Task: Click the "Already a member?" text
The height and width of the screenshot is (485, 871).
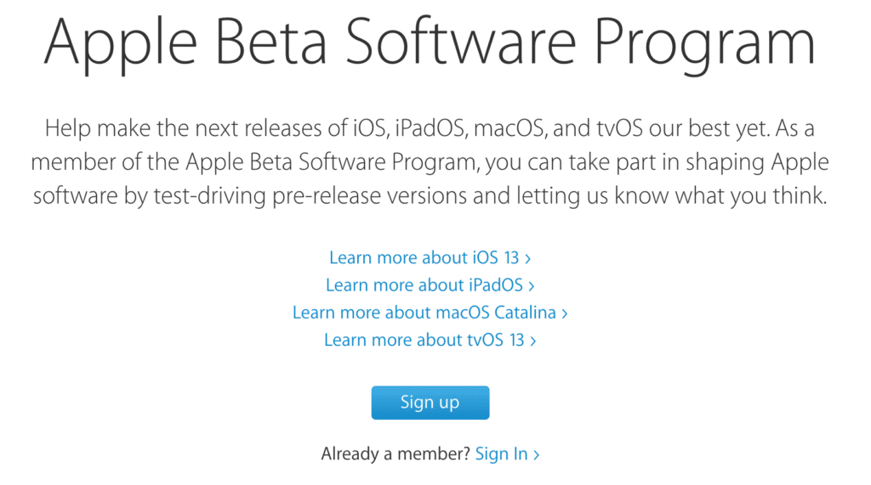Action: (395, 454)
